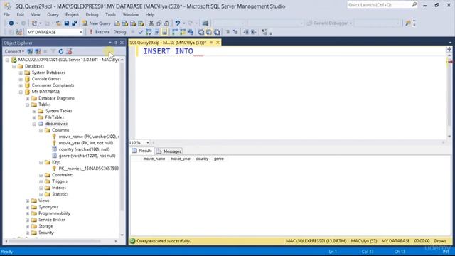Click the Decrease indent icon

pos(246,32)
